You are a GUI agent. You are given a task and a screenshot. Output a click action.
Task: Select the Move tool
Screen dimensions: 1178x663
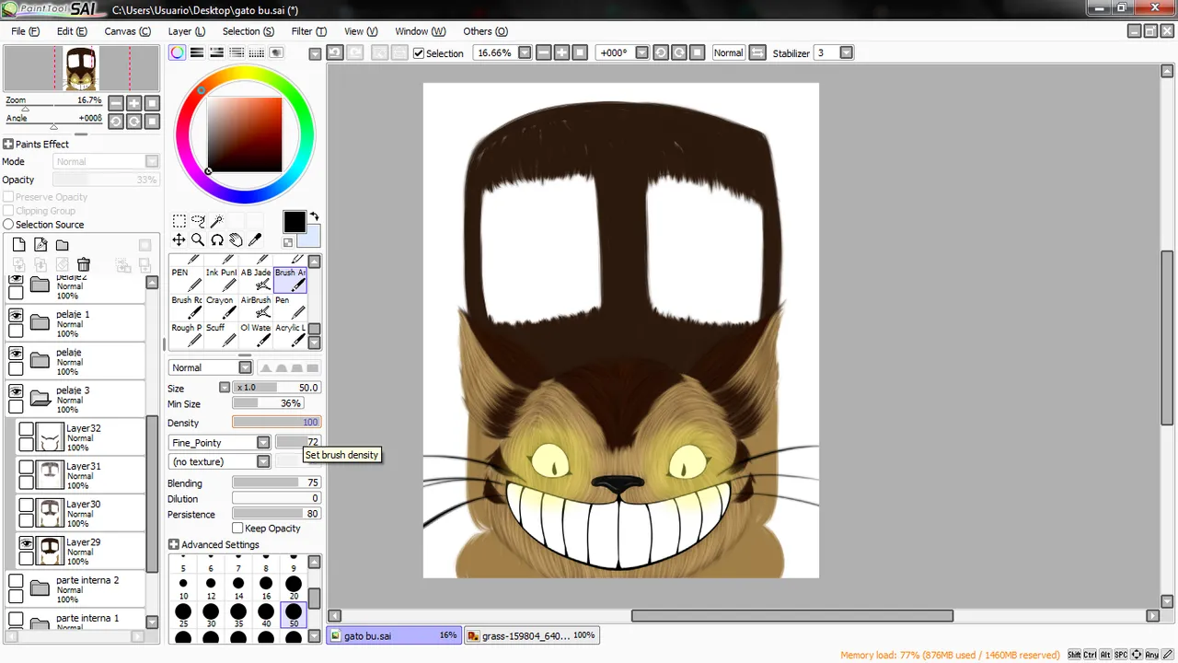pyautogui.click(x=179, y=239)
